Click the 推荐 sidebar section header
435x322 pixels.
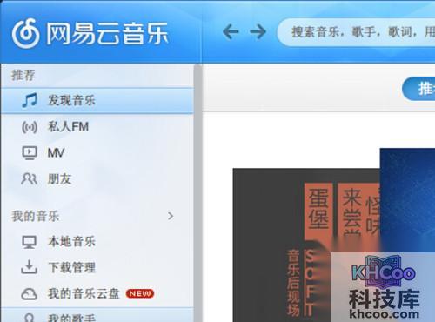coord(23,76)
